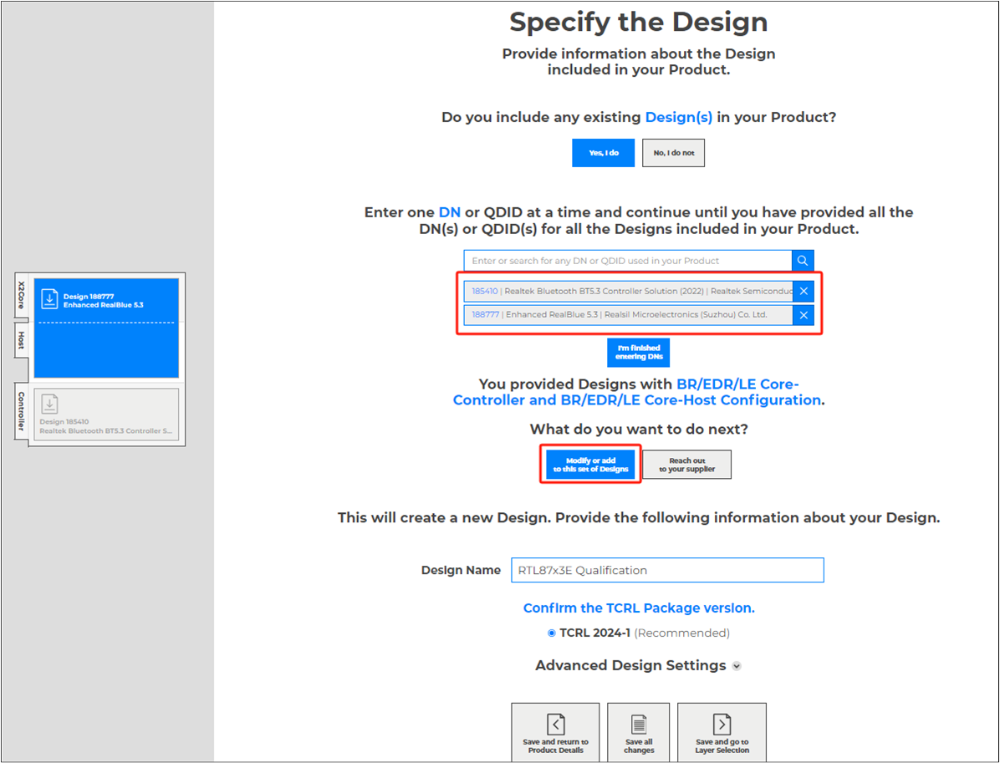
Task: Click the Save and go to Layer Selection icon
Action: tap(722, 724)
